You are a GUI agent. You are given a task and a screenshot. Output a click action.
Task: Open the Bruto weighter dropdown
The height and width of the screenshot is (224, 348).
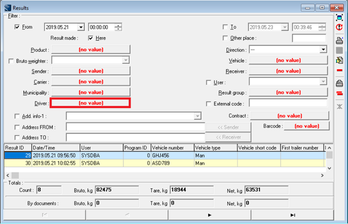[x=126, y=60]
